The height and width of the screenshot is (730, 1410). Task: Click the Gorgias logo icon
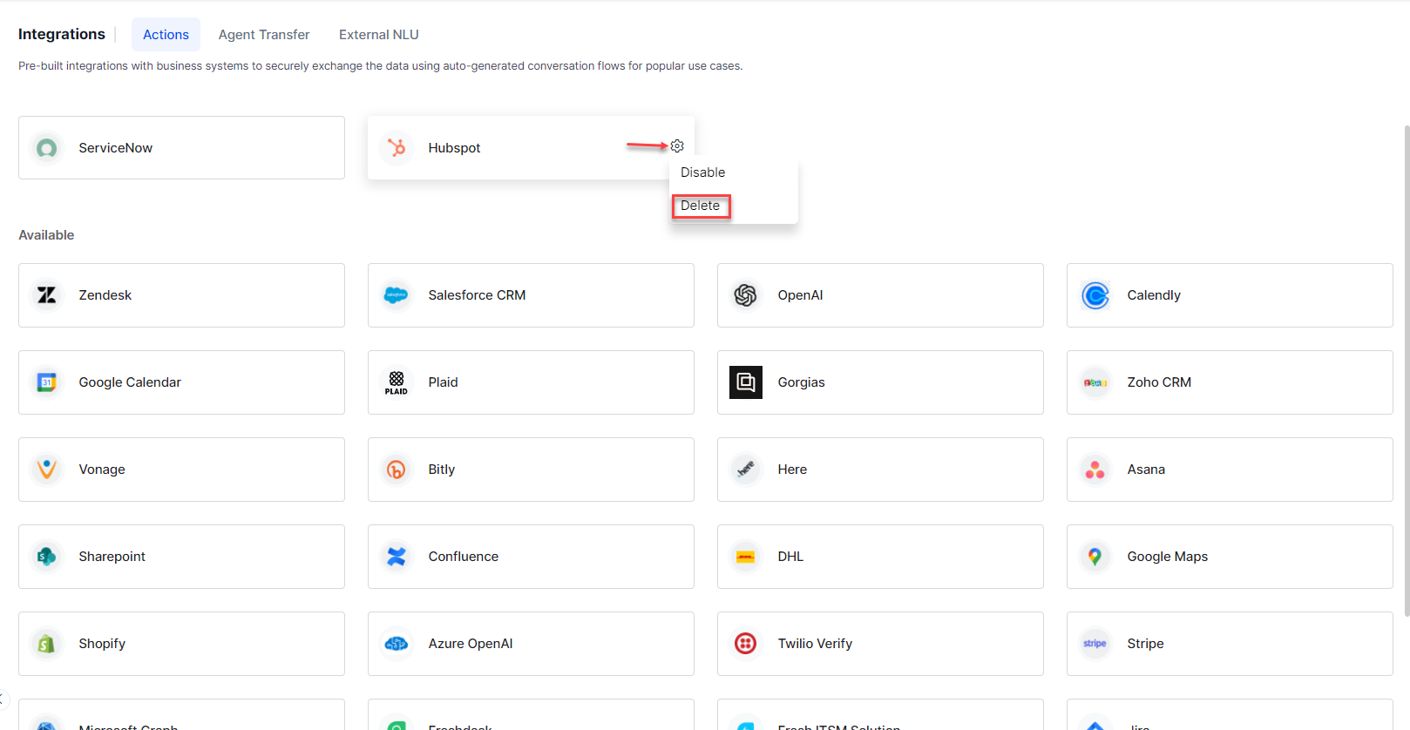pyautogui.click(x=746, y=382)
